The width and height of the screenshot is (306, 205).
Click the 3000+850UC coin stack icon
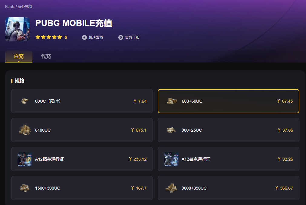point(171,188)
